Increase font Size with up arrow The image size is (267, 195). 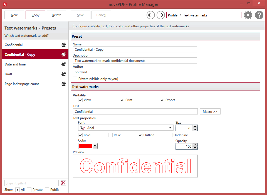(195, 126)
